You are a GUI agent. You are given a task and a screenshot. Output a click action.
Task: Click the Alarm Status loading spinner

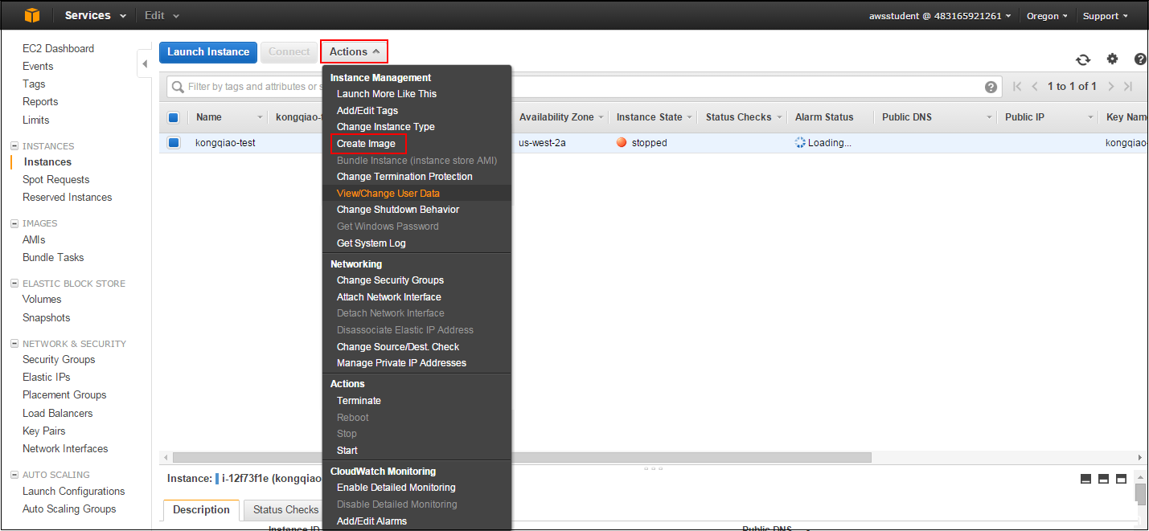point(800,143)
